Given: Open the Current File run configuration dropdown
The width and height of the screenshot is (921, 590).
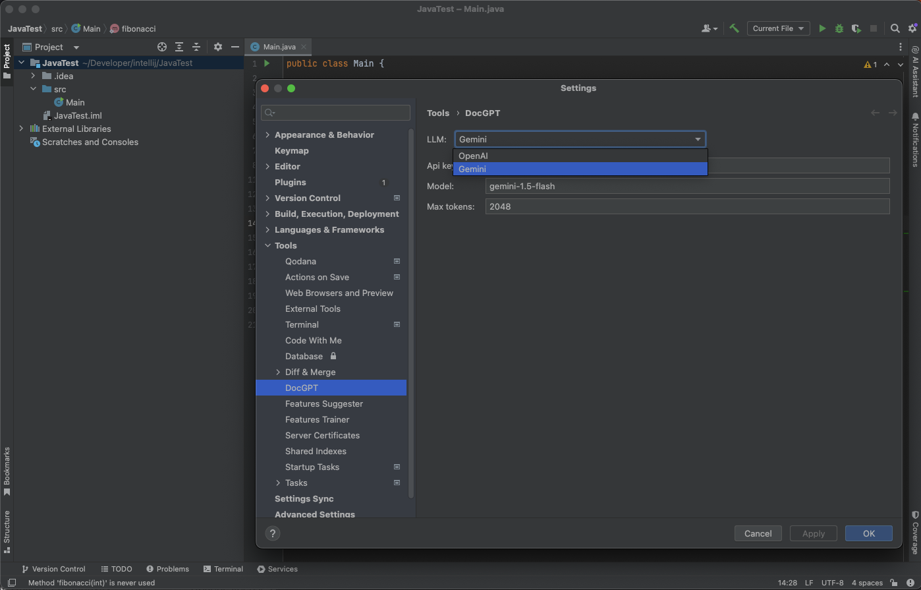Looking at the screenshot, I should coord(779,28).
